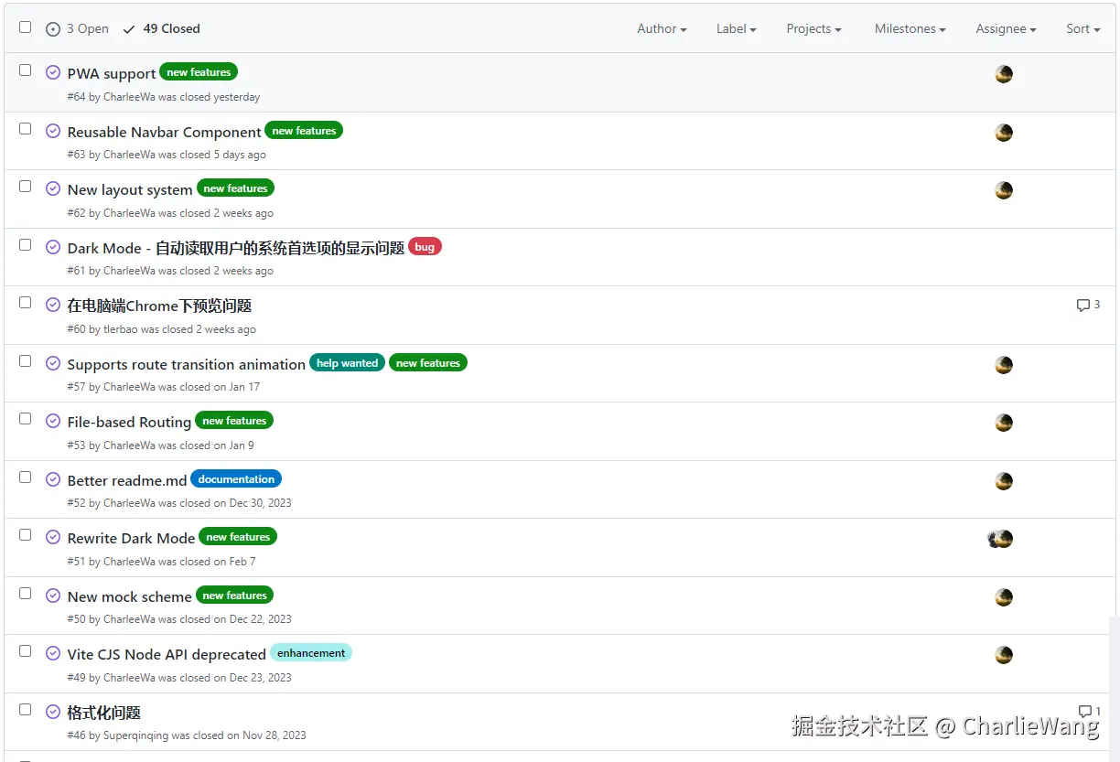Click the checkmark icon beside 49 Closed
The image size is (1120, 762).
[x=128, y=28]
